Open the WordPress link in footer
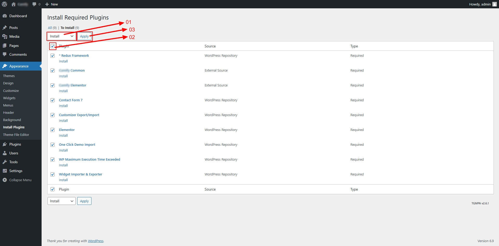The width and height of the screenshot is (499, 246). click(x=95, y=241)
